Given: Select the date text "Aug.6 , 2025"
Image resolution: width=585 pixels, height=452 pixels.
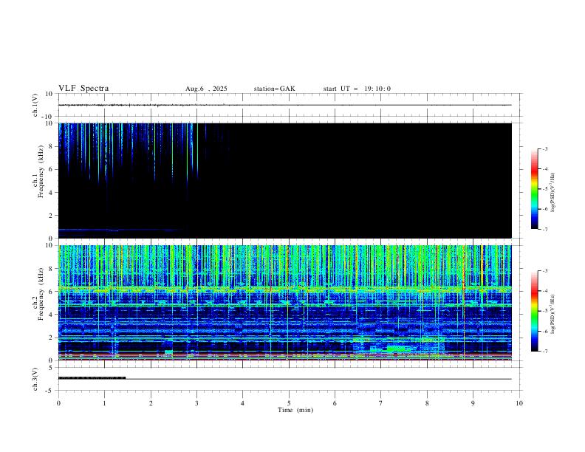Looking at the screenshot, I should pos(206,89).
